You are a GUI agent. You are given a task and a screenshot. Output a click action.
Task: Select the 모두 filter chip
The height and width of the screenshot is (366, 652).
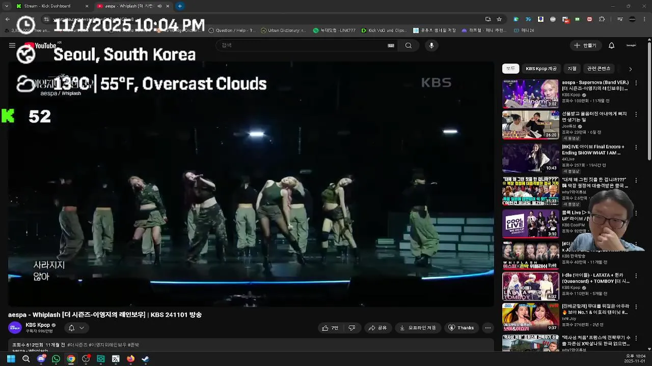pos(510,69)
